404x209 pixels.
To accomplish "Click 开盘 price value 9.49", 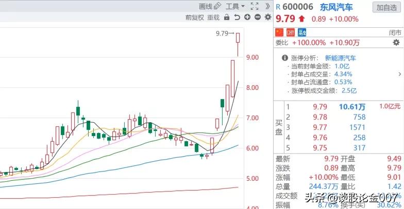I will pos(394,159).
